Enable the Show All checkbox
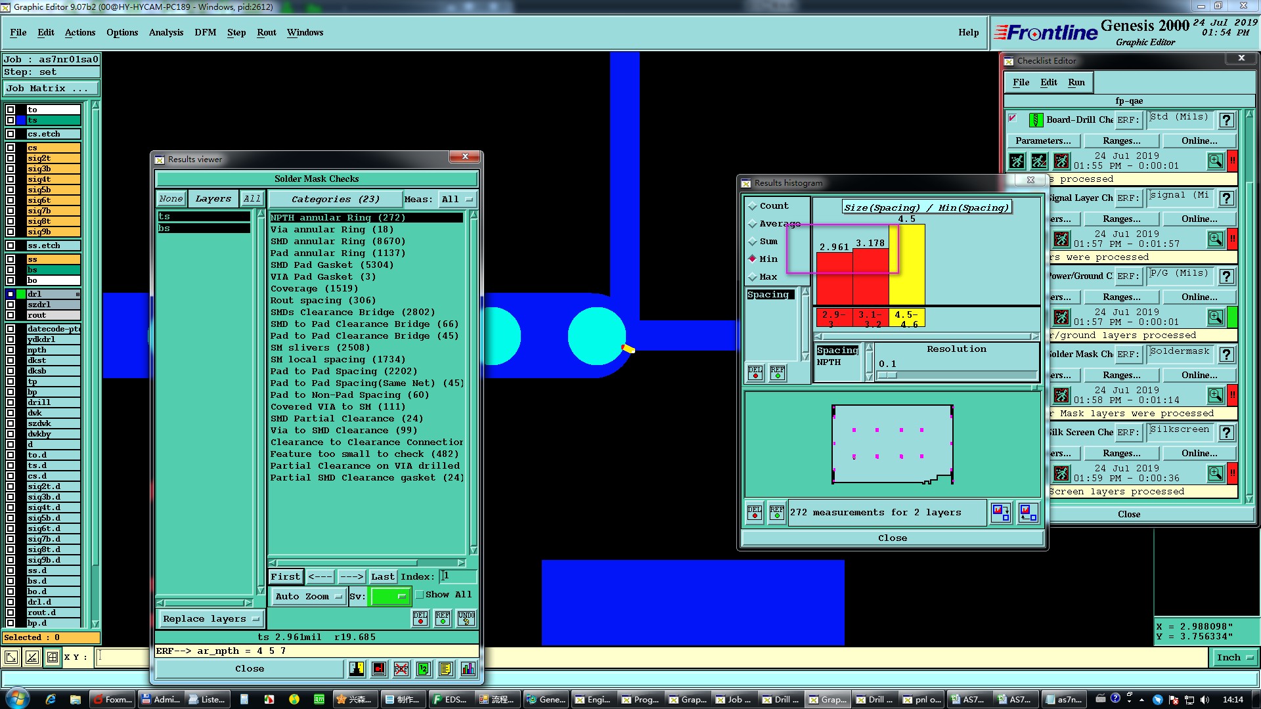This screenshot has width=1261, height=709. (420, 595)
